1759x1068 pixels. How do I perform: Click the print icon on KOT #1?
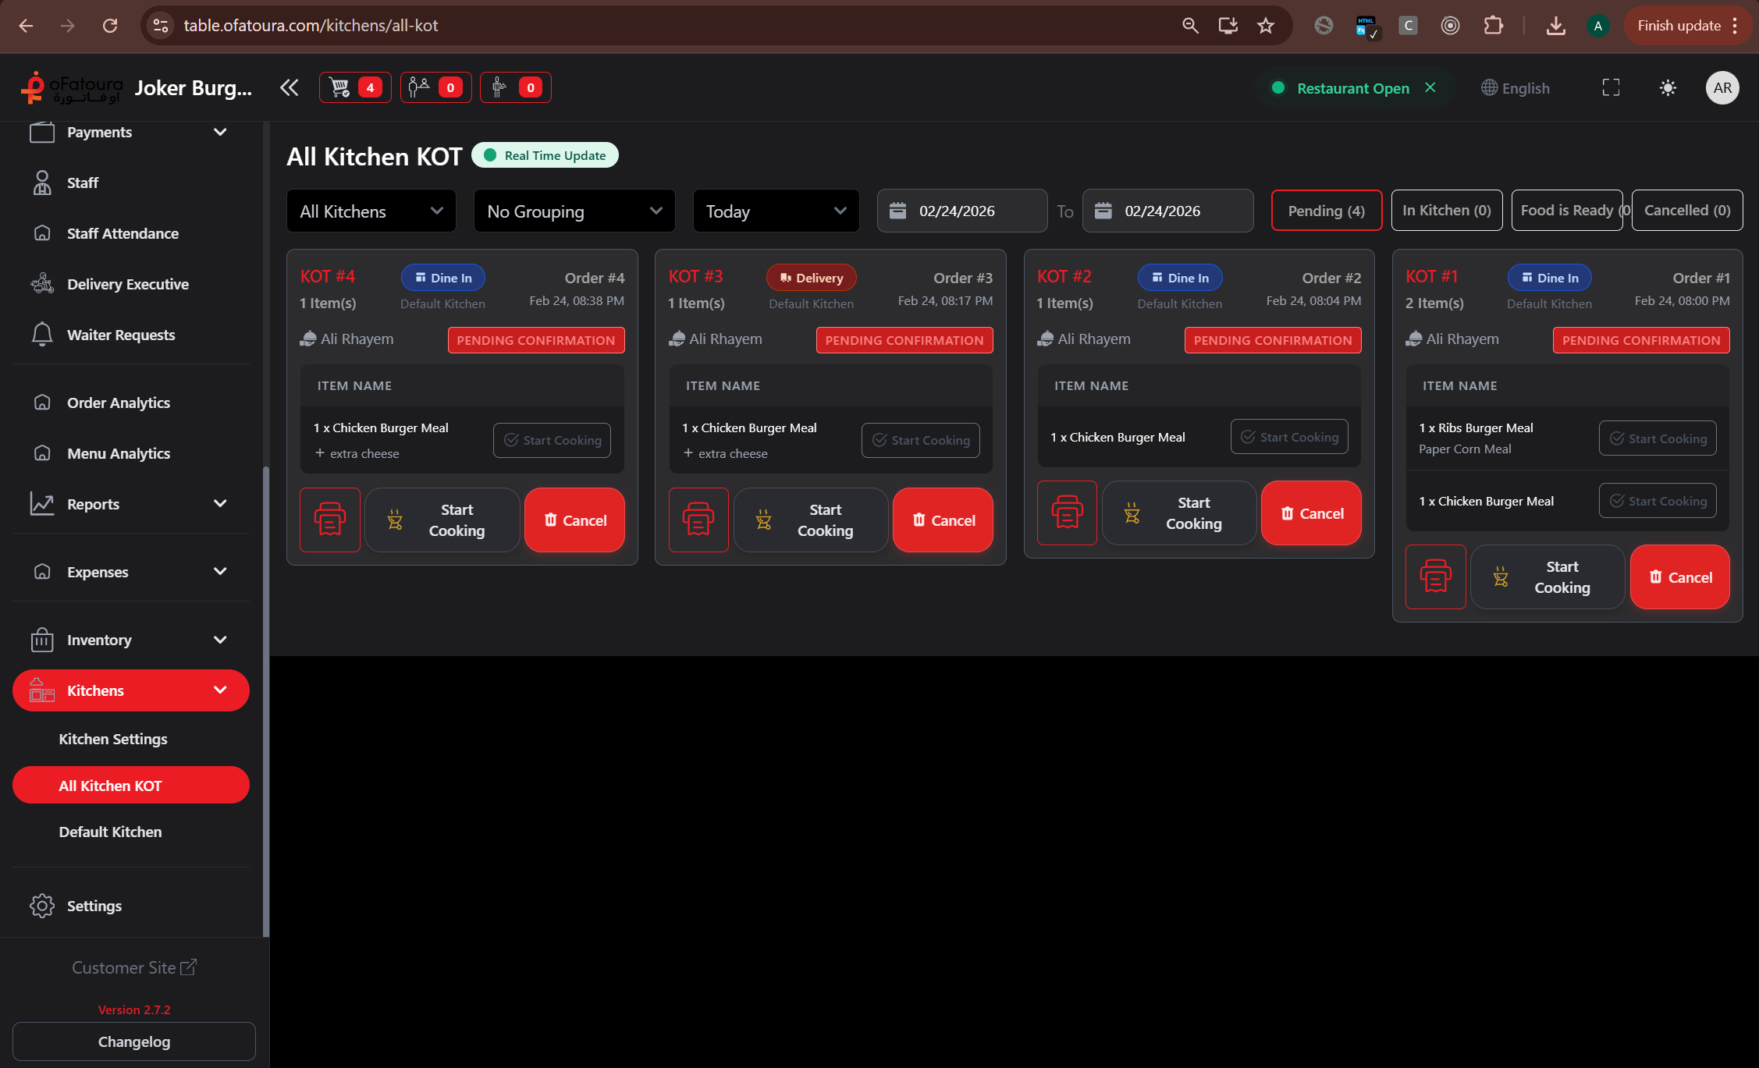point(1435,577)
